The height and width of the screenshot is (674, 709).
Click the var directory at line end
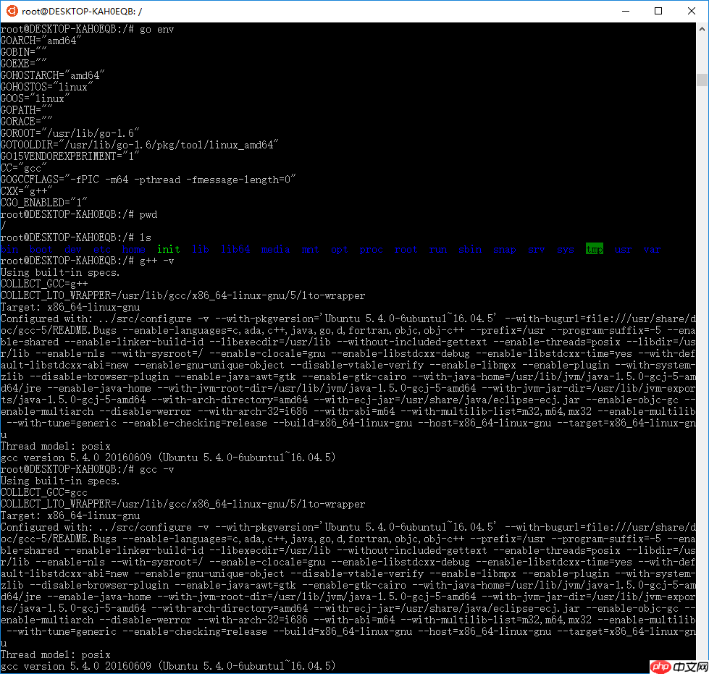click(651, 249)
